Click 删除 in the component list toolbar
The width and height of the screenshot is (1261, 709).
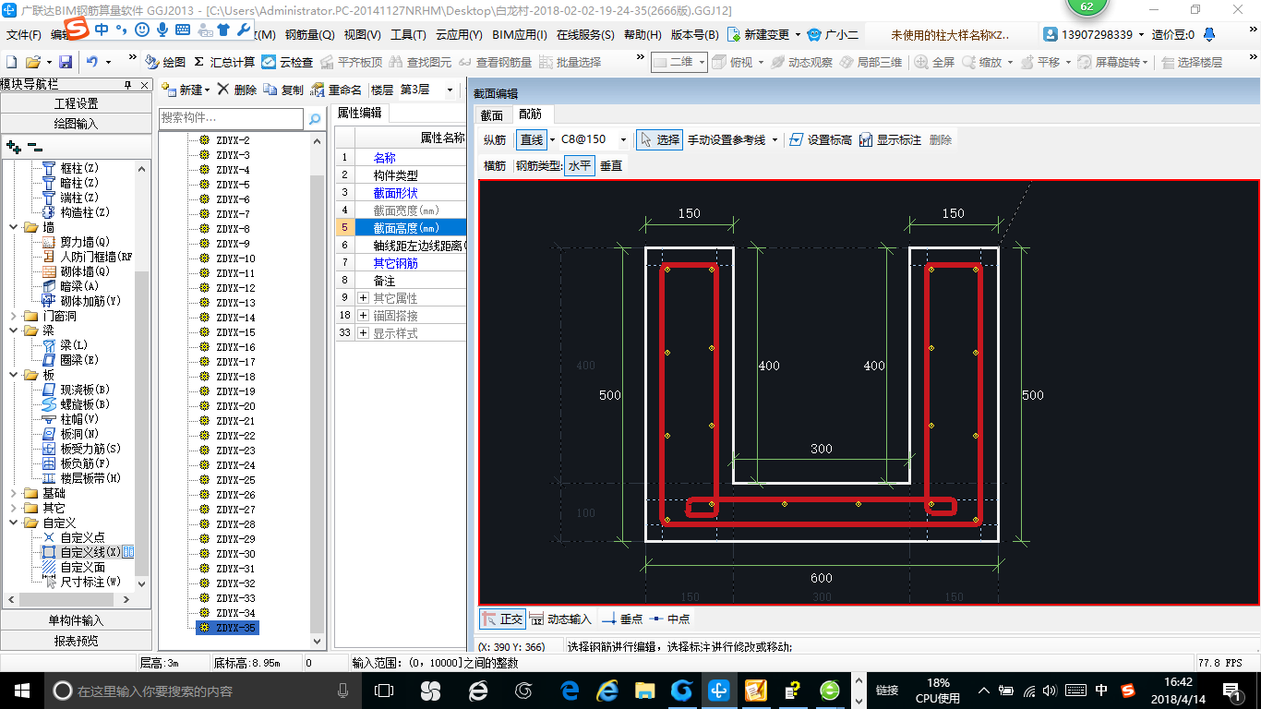coord(236,90)
